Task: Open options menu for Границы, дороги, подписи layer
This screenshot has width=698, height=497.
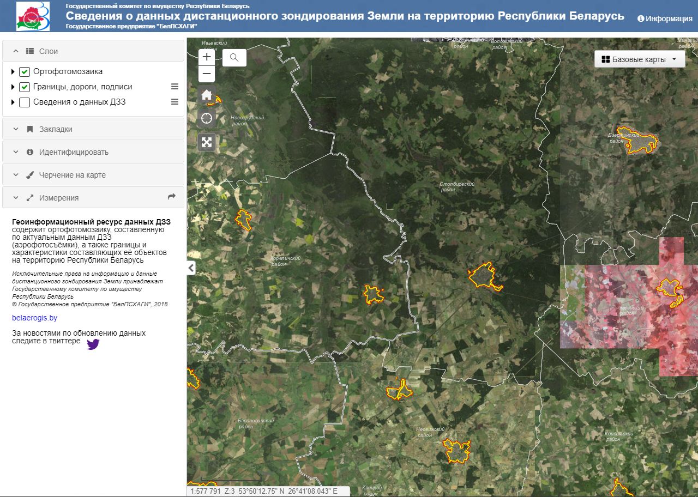Action: pyautogui.click(x=175, y=87)
